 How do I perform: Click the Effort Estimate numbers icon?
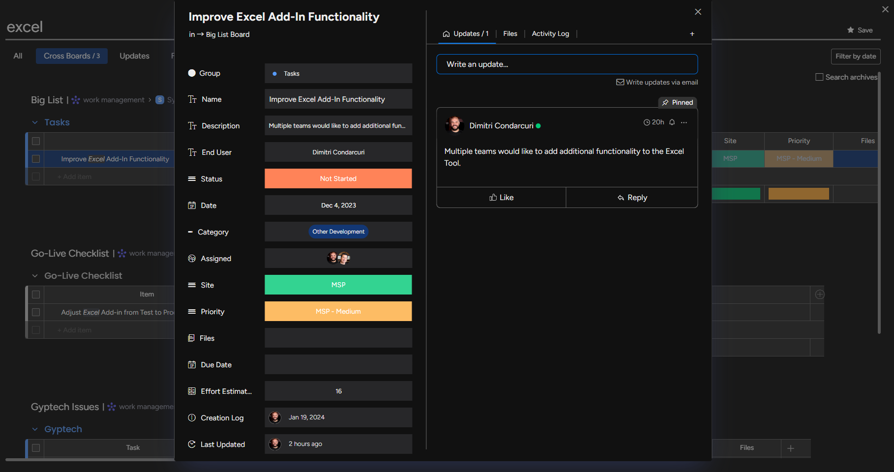192,391
